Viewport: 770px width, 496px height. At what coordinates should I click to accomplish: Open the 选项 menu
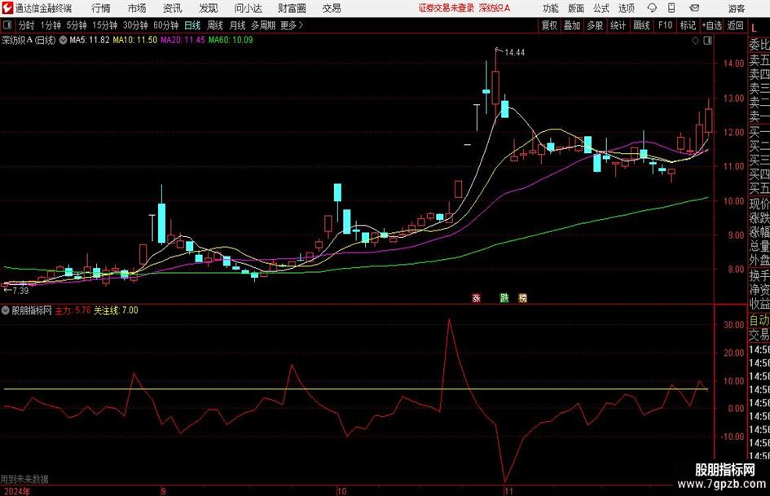[626, 8]
